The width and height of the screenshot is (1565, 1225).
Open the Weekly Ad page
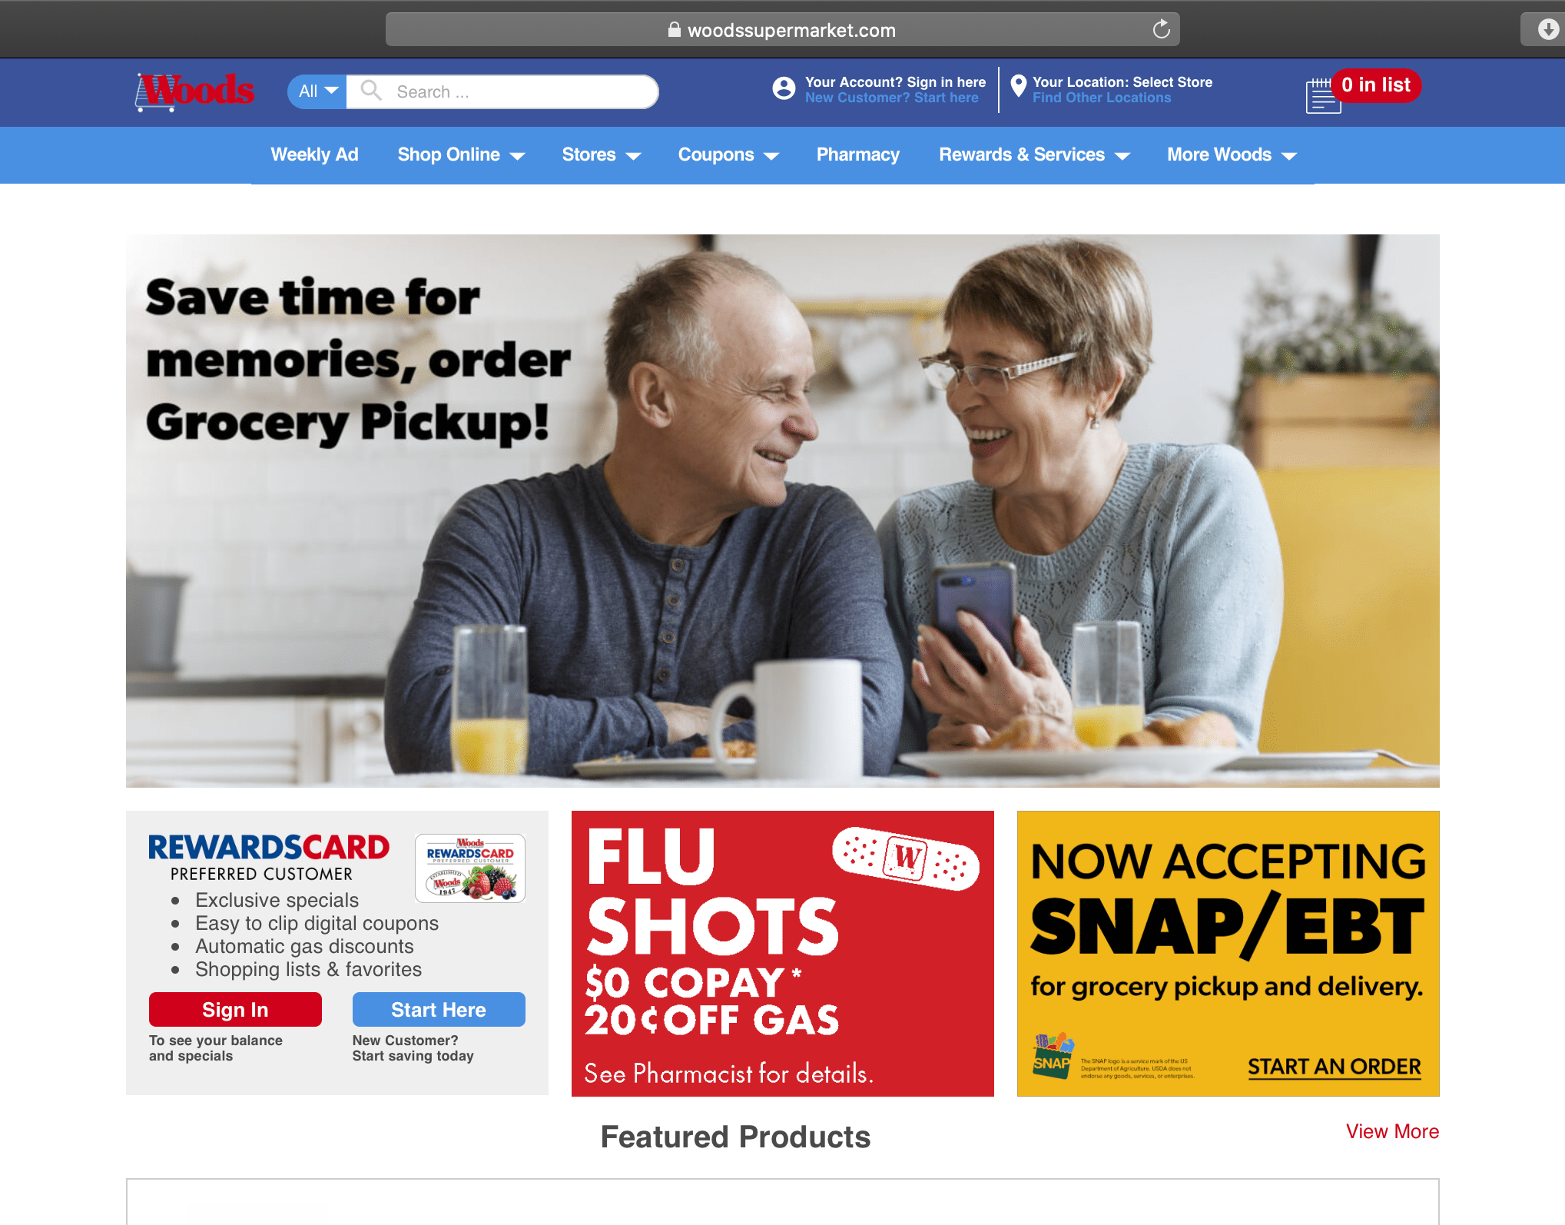pos(314,155)
